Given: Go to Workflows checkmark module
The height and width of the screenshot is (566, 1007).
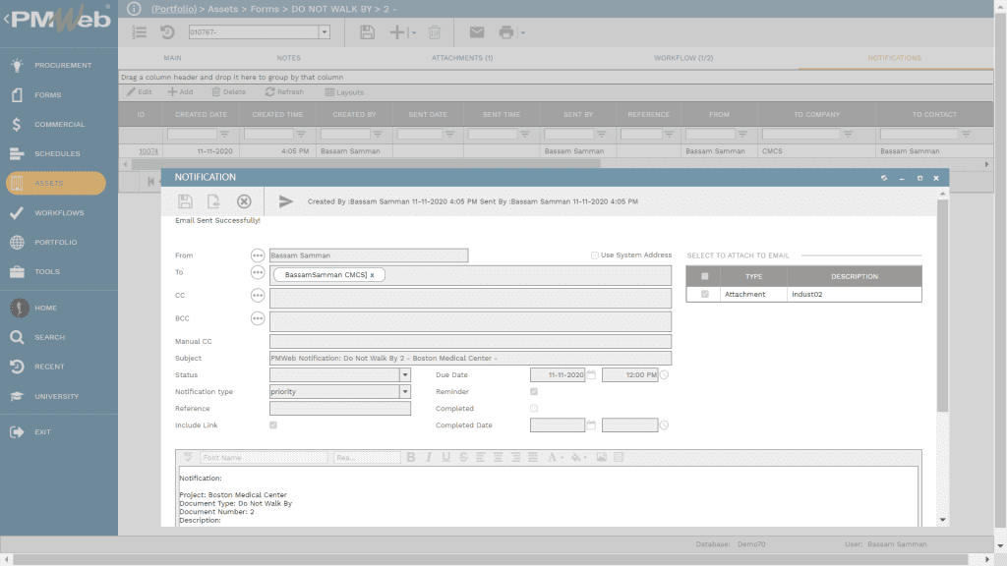Looking at the screenshot, I should 47,212.
